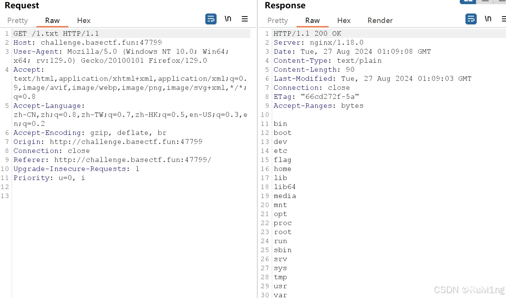506x298 pixels.
Task: Click the 'Request' panel title
Action: [22, 6]
